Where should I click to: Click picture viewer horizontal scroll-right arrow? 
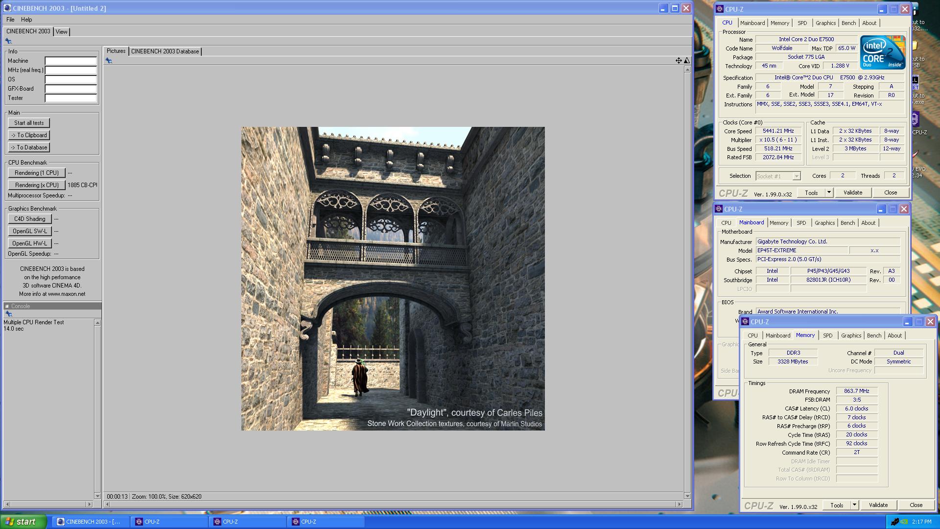[x=679, y=504]
